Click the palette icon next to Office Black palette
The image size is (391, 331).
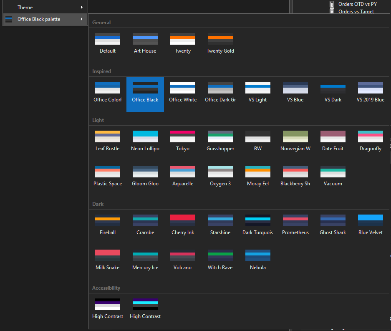(x=9, y=19)
